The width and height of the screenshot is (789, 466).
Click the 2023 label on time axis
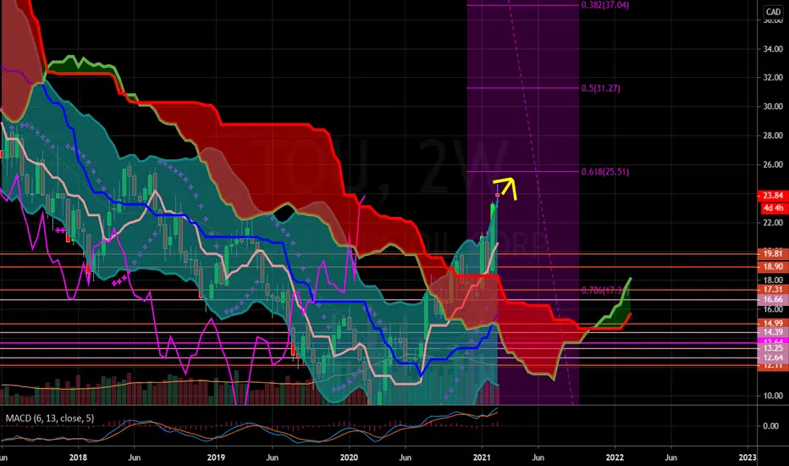pyautogui.click(x=748, y=458)
